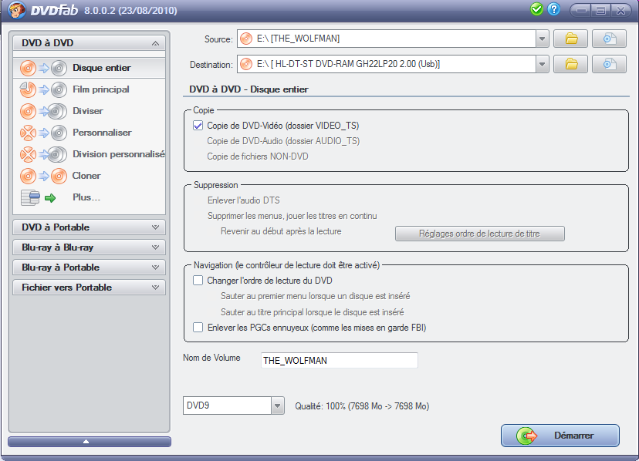Click bottom panel collapse arrow bar

pos(90,442)
